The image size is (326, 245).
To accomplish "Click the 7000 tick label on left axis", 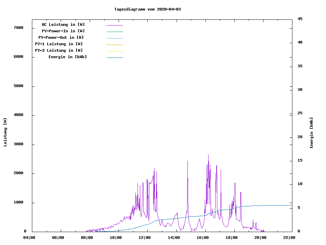I will pos(18,28).
